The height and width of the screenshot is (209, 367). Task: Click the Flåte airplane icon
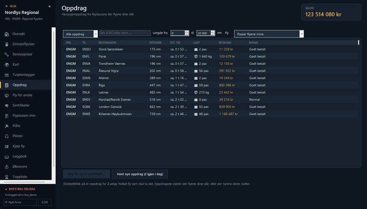coord(7,126)
